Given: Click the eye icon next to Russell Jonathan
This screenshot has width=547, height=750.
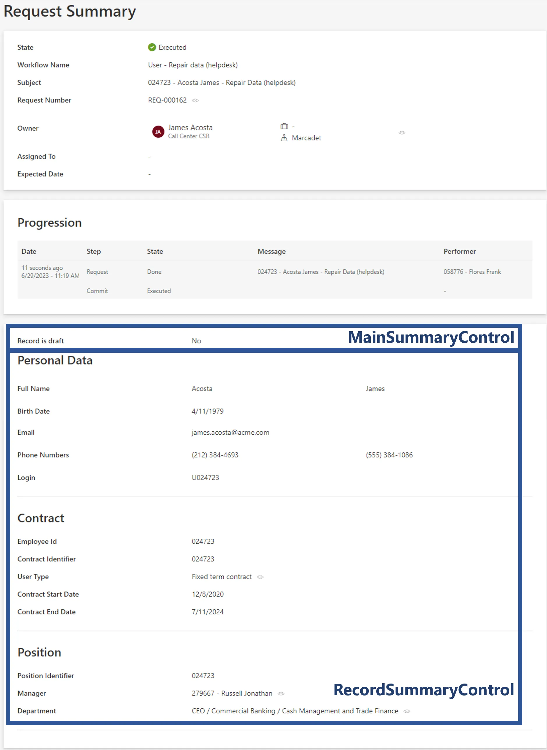Looking at the screenshot, I should coord(281,693).
